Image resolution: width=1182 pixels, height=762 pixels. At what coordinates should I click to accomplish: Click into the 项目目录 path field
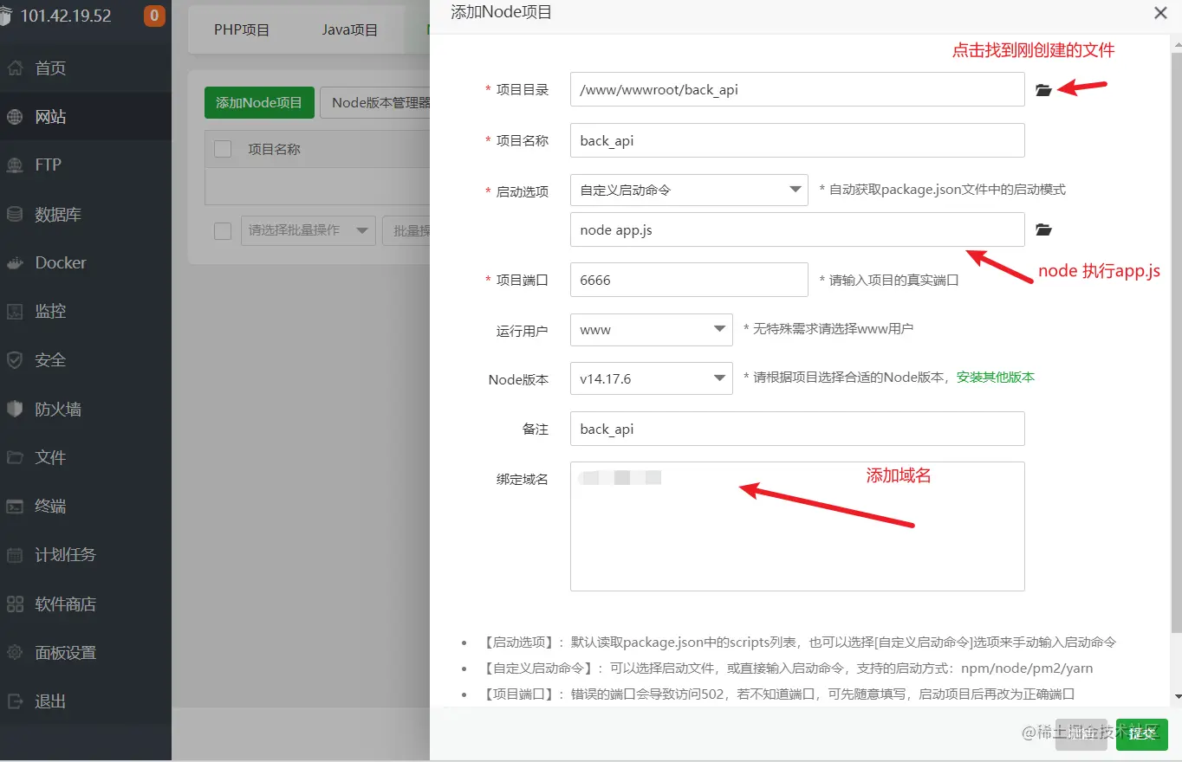coord(797,89)
